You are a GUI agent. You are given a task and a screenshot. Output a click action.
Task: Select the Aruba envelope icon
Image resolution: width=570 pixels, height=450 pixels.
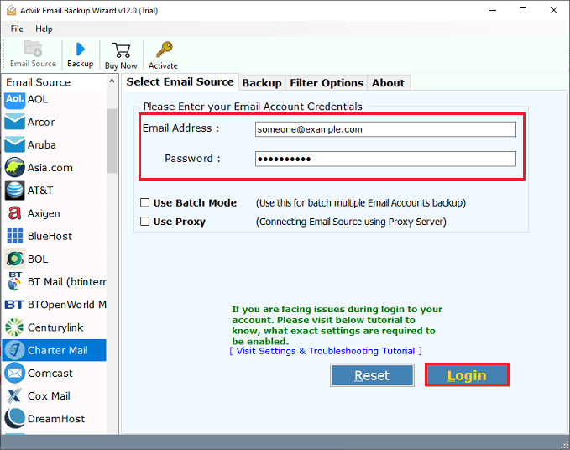click(14, 144)
